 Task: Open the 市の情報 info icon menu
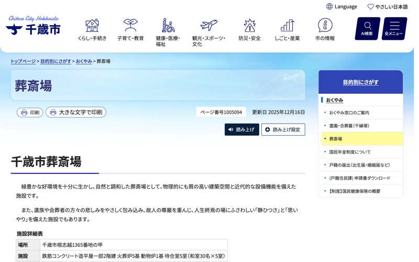click(325, 30)
